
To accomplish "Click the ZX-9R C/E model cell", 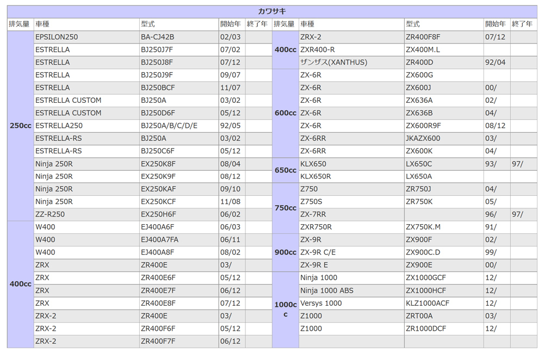I will [351, 252].
